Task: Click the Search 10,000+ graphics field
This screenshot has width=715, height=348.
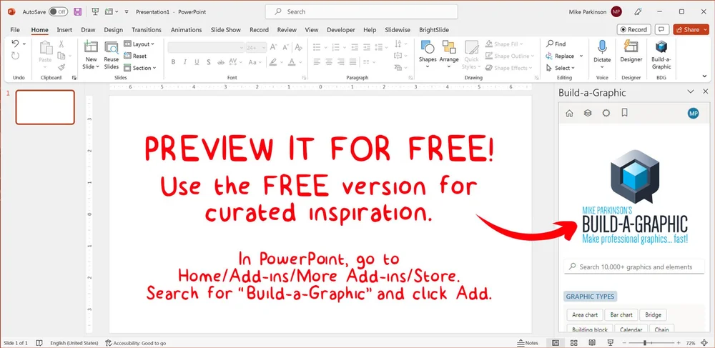Action: pos(635,267)
